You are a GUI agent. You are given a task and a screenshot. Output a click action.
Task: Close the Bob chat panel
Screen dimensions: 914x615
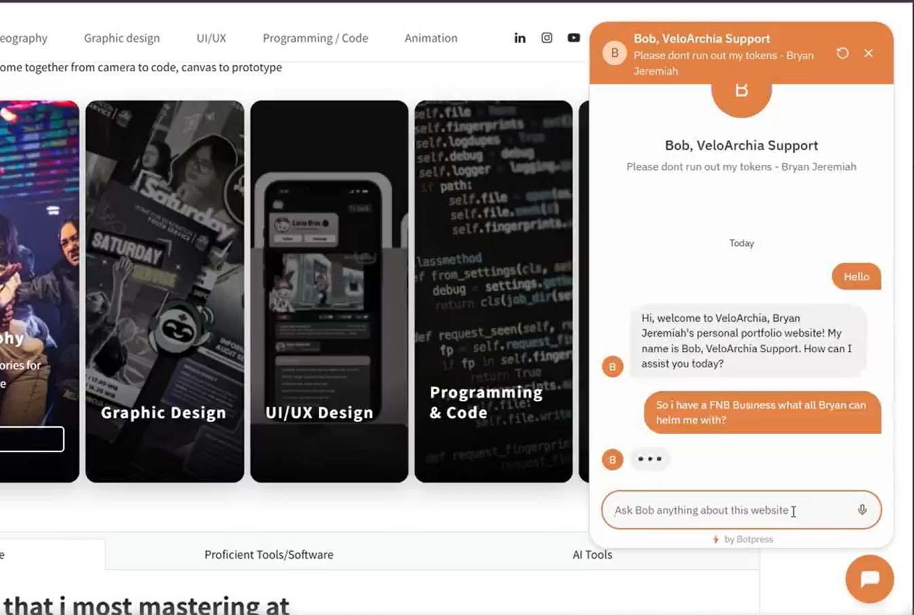869,53
